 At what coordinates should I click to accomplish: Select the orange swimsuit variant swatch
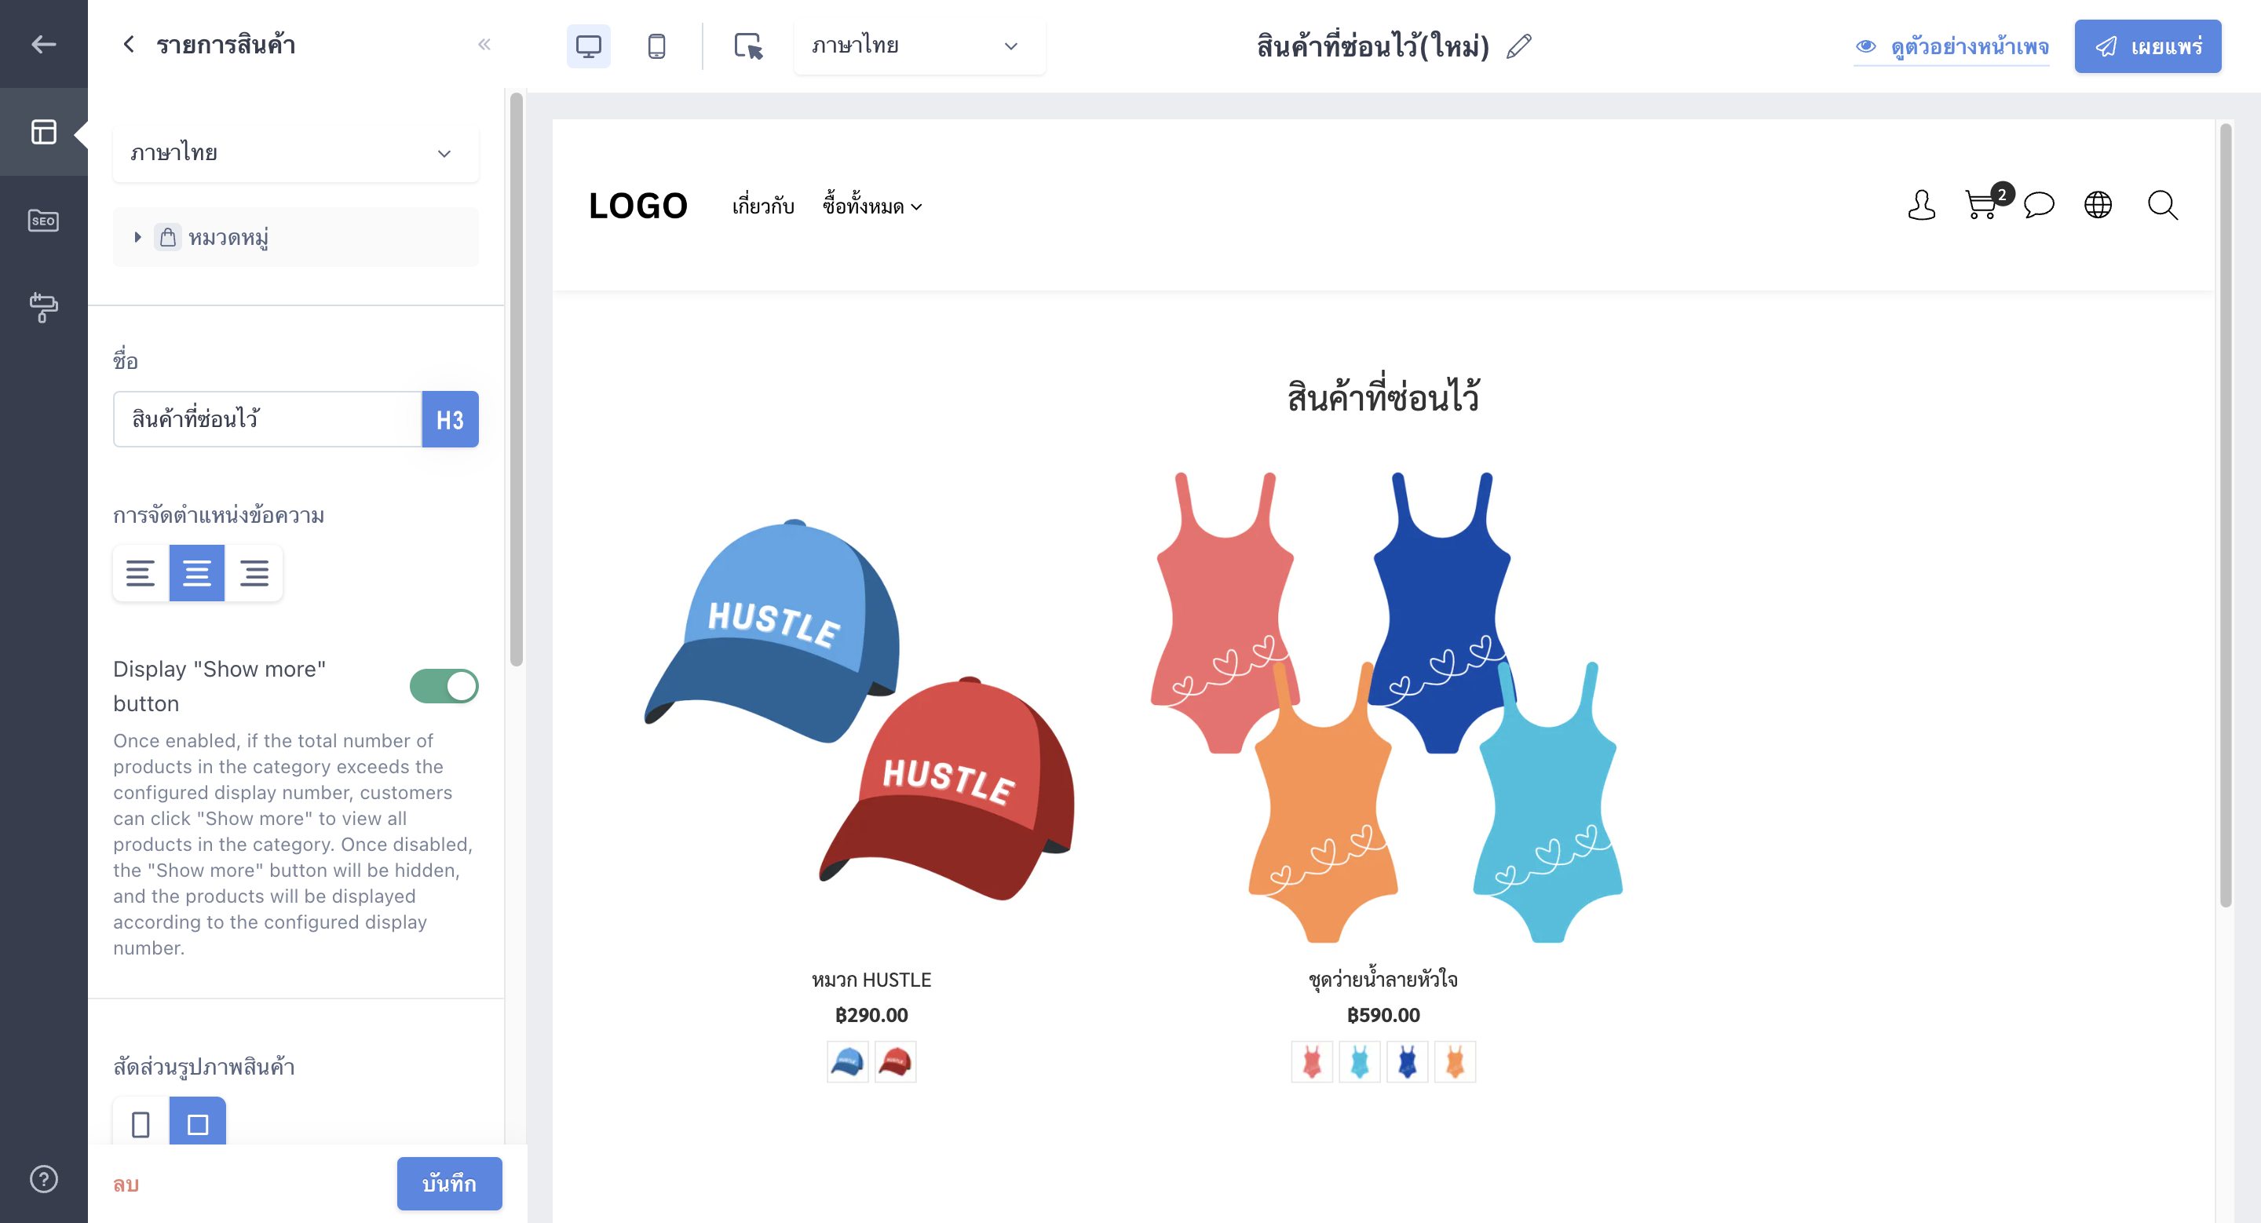pyautogui.click(x=1456, y=1061)
